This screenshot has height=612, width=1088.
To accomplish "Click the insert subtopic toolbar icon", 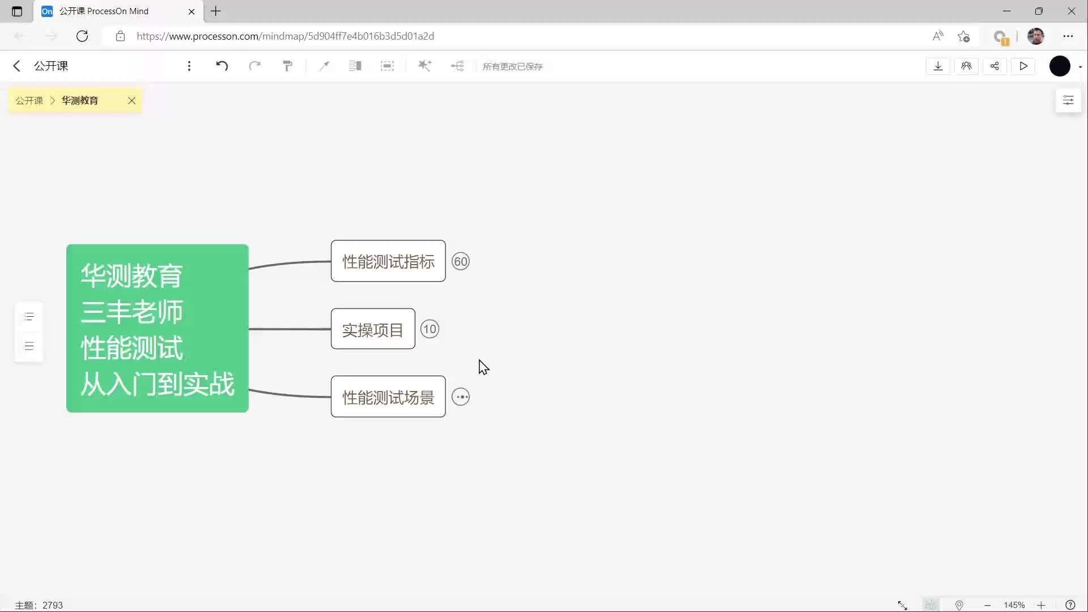I will coord(457,66).
